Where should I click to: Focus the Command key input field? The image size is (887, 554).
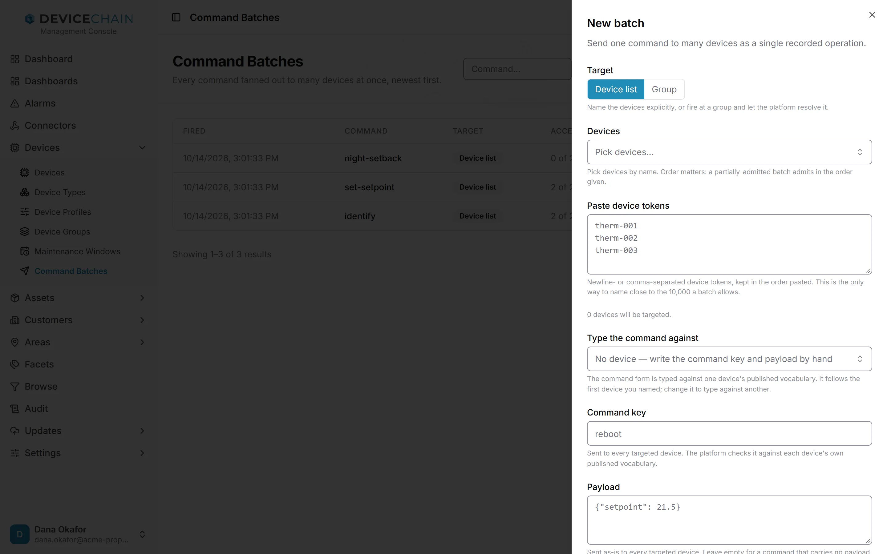(729, 434)
